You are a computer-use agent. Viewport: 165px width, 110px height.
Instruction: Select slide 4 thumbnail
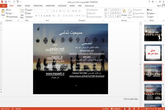pos(153,92)
